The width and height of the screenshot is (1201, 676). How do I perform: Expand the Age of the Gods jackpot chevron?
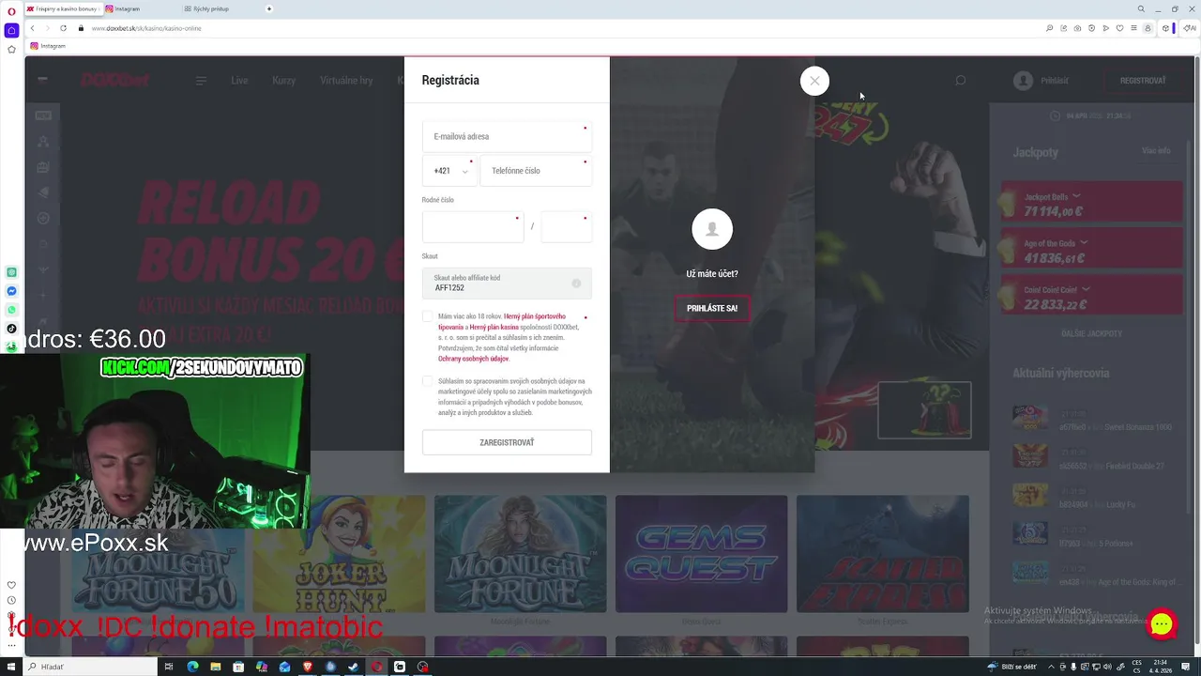1082,243
